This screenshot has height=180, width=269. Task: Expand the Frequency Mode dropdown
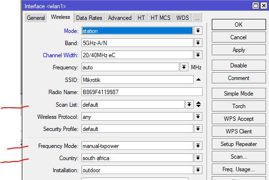tap(198, 146)
